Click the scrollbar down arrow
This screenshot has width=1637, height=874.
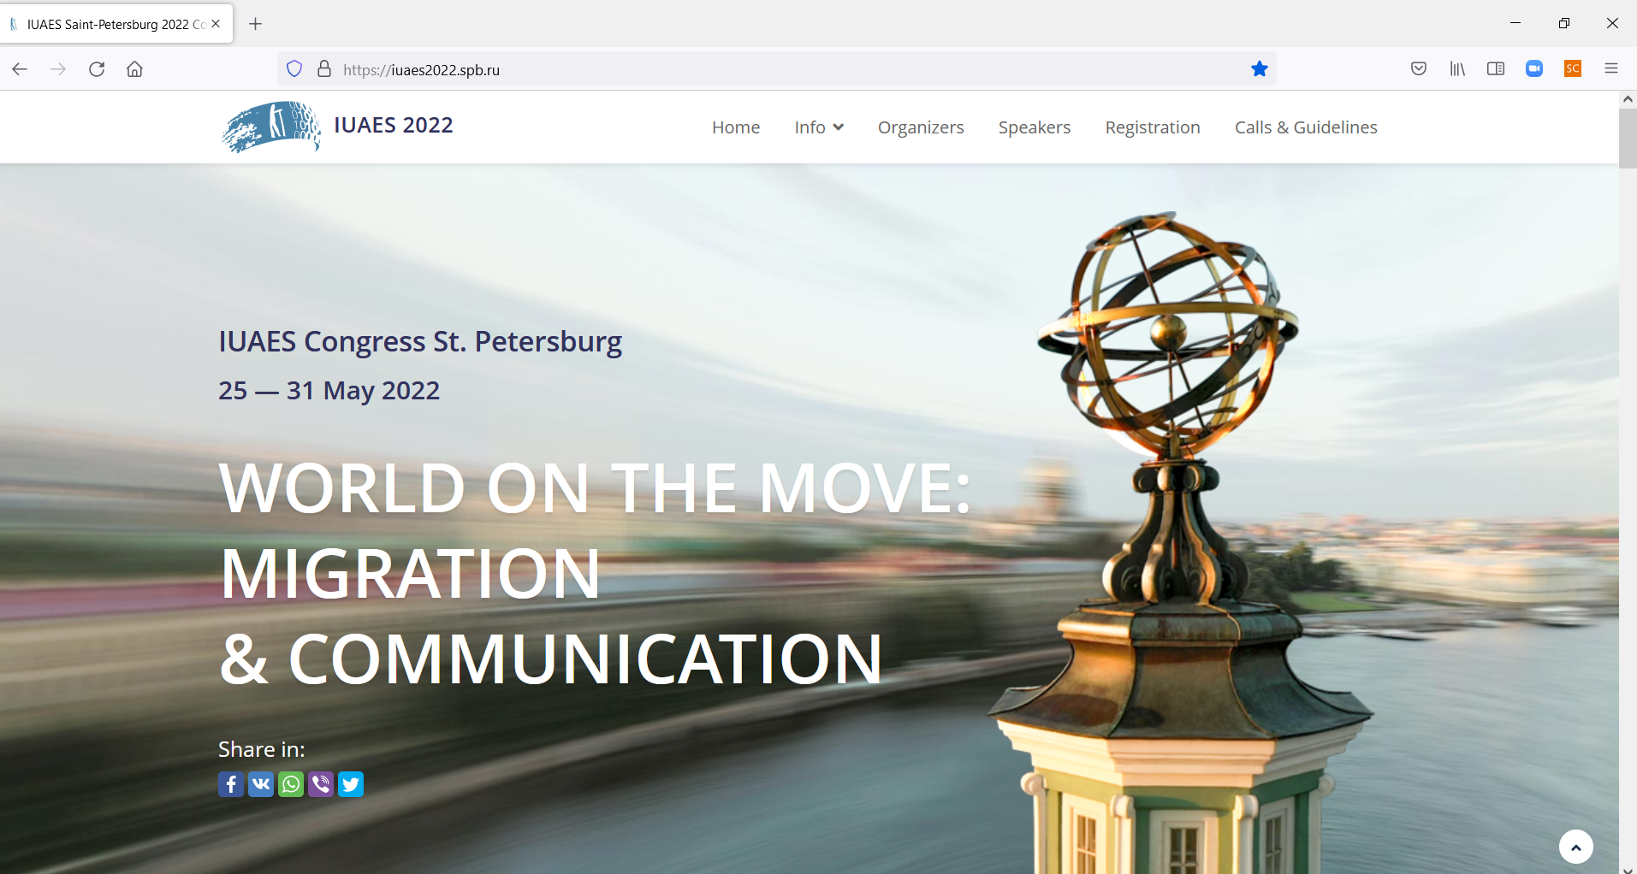tap(1628, 869)
